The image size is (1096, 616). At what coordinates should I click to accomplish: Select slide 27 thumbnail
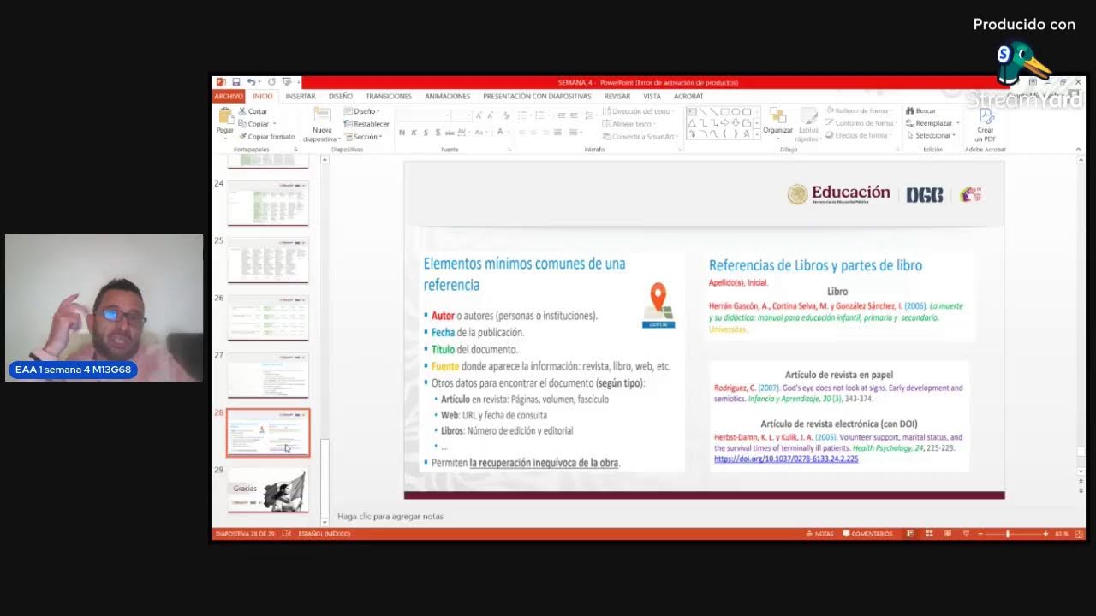point(268,375)
